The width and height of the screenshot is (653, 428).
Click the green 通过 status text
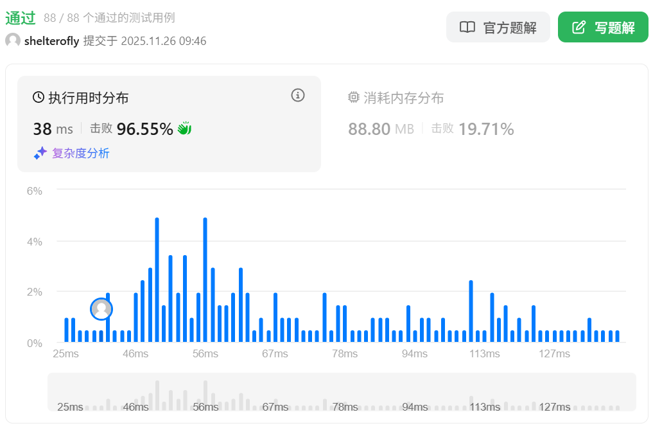(x=20, y=17)
